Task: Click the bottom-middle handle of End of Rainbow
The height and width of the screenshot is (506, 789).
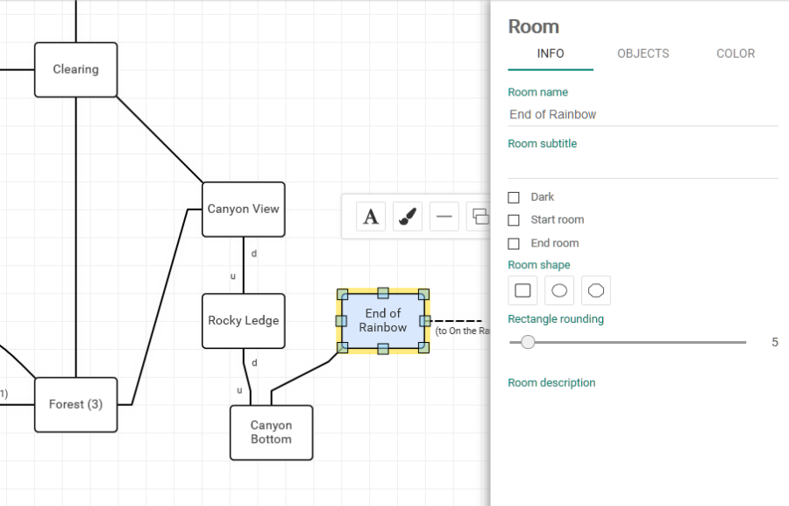Action: (383, 348)
